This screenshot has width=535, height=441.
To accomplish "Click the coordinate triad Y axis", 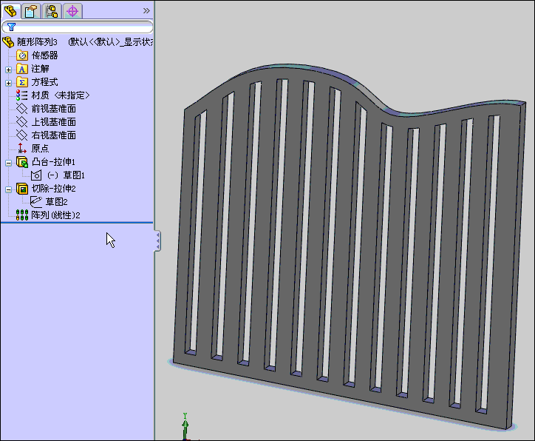I will [x=185, y=426].
